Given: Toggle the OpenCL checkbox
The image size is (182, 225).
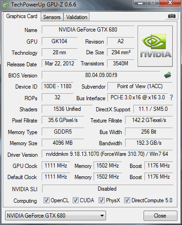Looking at the screenshot, I should (46, 200).
